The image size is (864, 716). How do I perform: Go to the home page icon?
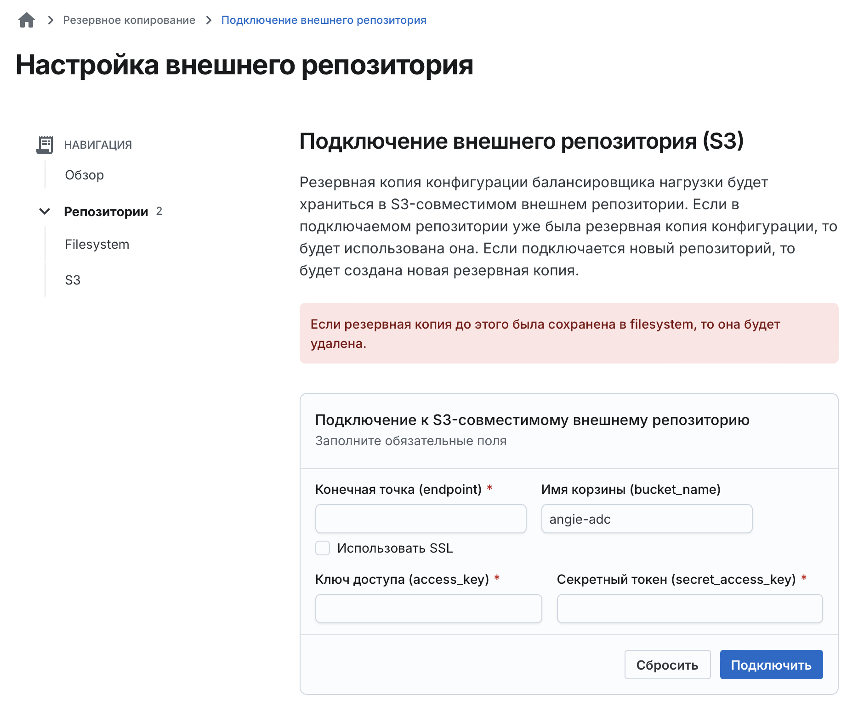point(27,20)
